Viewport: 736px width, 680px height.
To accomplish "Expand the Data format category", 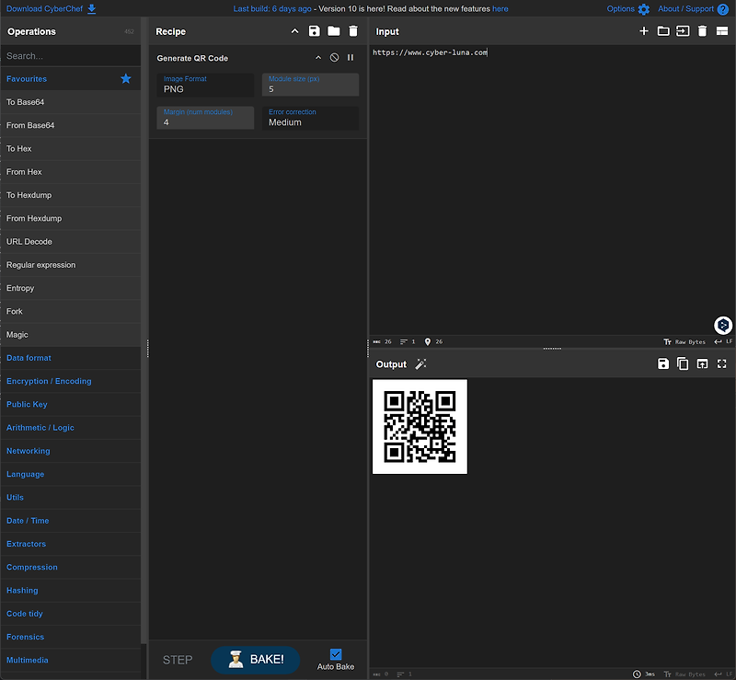I will click(x=71, y=358).
